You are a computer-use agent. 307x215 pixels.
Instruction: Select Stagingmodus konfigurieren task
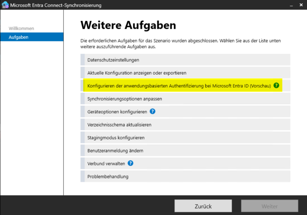click(185, 138)
